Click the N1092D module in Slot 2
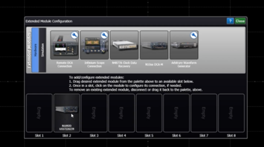This screenshot has height=147, width=264. point(67,113)
